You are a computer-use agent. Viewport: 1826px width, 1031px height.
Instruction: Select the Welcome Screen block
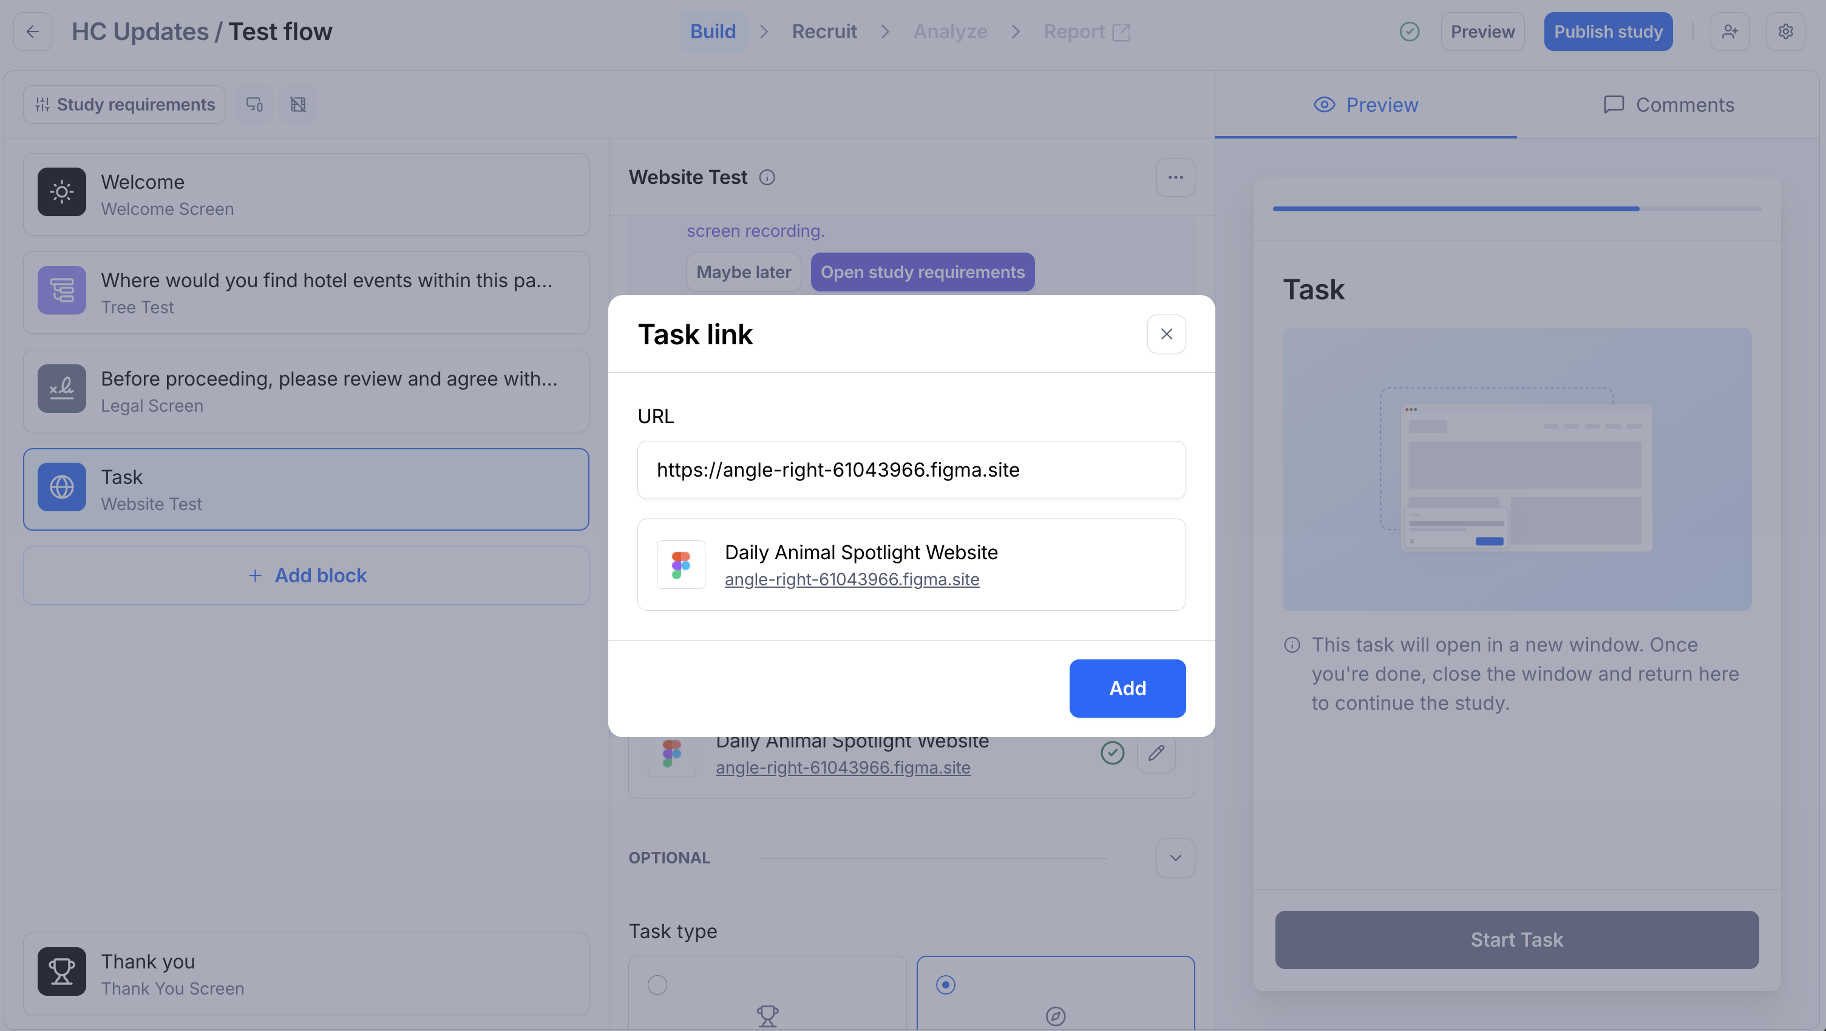[306, 195]
